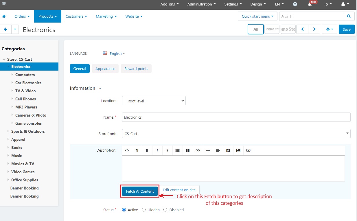Expand the Computers category

(x=12, y=75)
